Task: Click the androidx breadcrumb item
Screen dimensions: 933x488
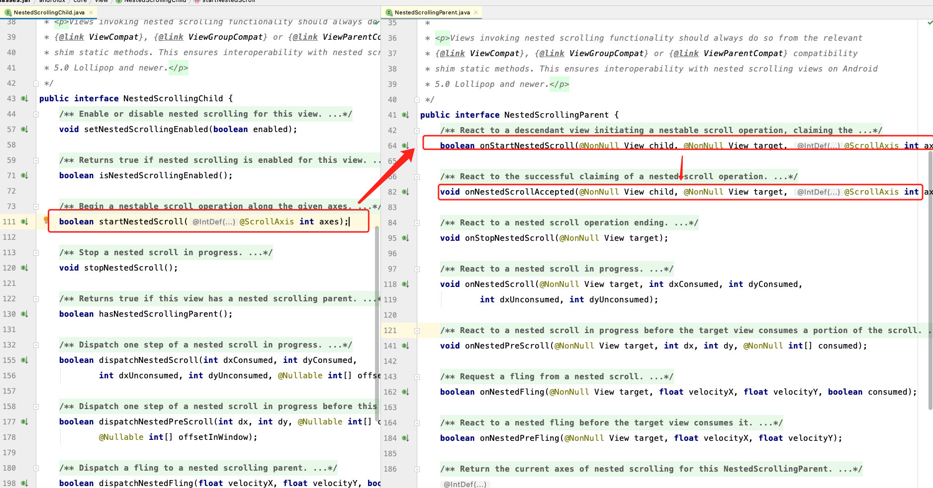Action: [x=51, y=1]
